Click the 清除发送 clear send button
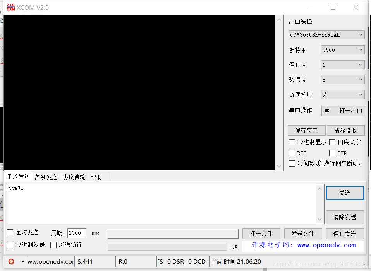The height and width of the screenshot is (271, 371). pyautogui.click(x=345, y=217)
